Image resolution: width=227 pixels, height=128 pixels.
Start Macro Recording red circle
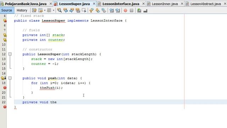pyautogui.click(x=125, y=10)
